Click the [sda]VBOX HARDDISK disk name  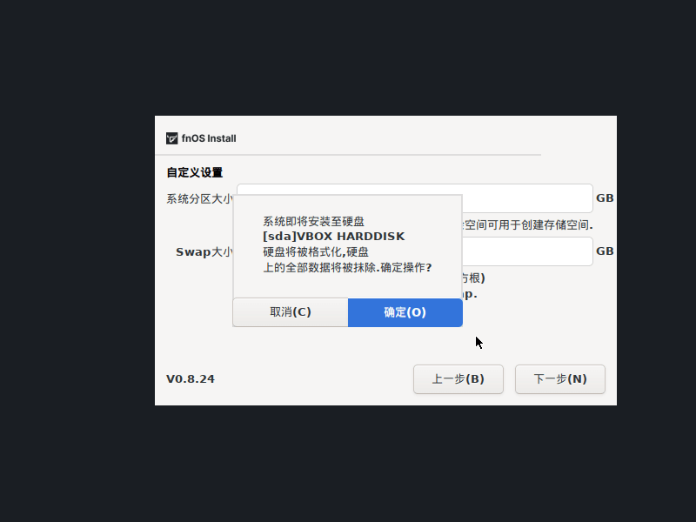[333, 237]
